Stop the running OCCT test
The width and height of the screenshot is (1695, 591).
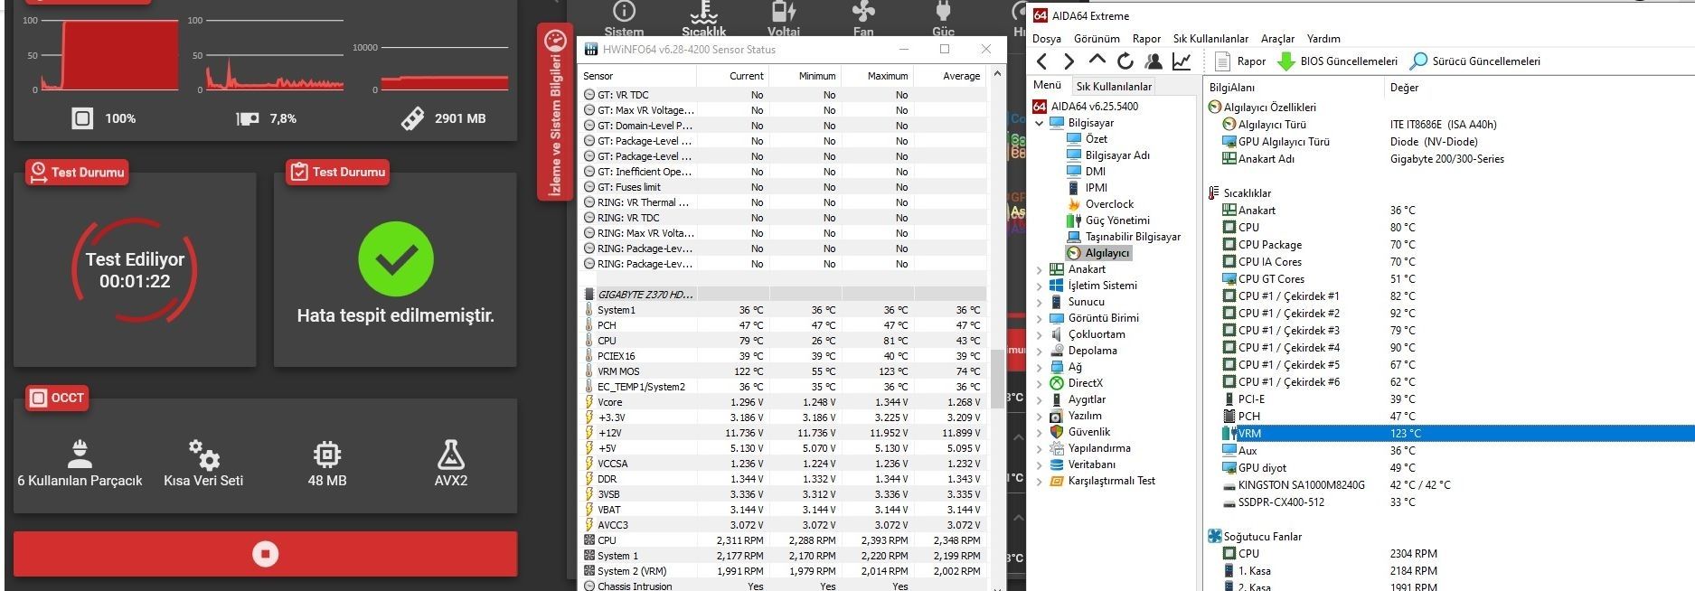tap(265, 553)
